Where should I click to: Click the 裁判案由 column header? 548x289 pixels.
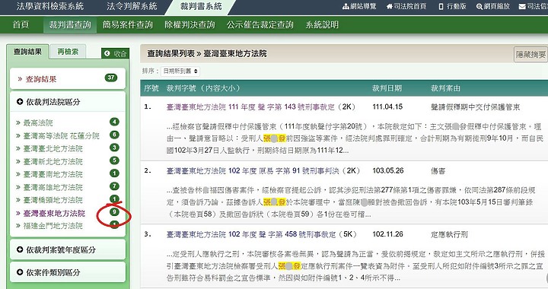tap(445, 88)
